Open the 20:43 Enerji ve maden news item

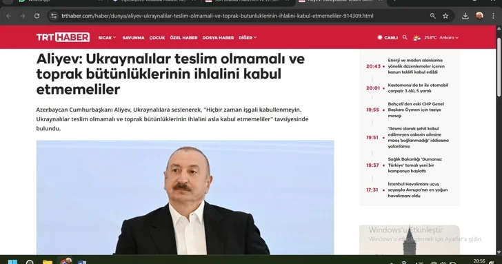pos(408,66)
